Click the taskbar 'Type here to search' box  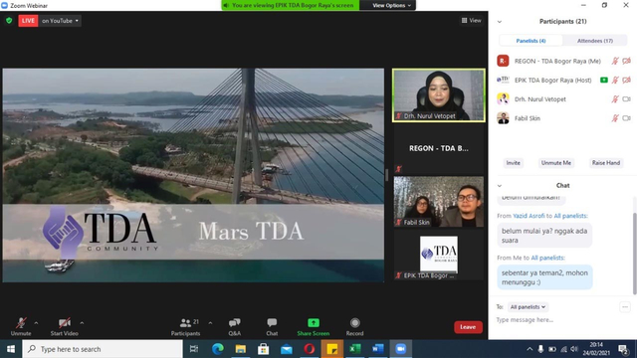[103, 349]
